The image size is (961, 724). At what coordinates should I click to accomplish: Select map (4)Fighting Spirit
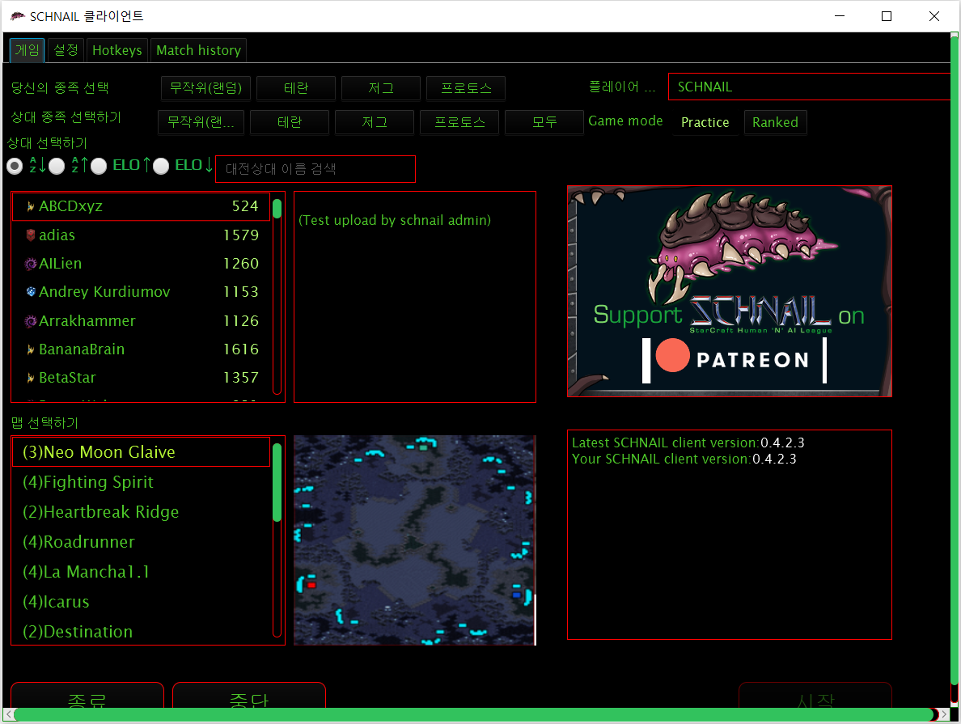click(x=141, y=482)
